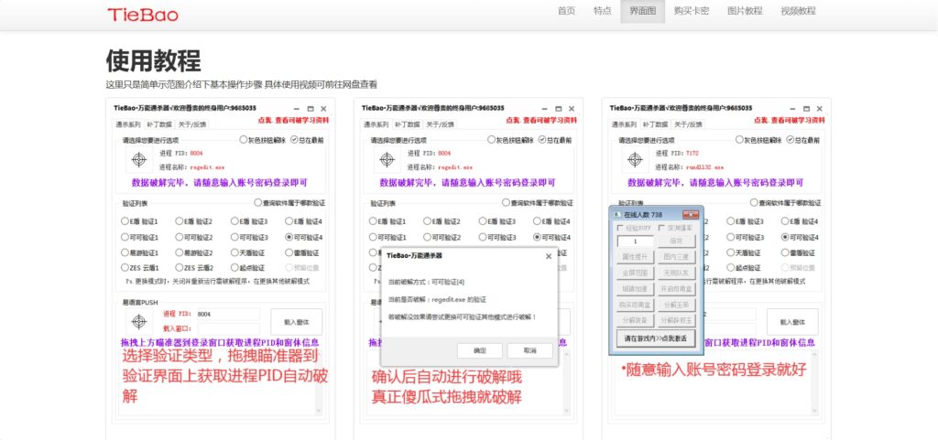
Task: Select 可可验证4 in second screenshot
Action: 551,237
